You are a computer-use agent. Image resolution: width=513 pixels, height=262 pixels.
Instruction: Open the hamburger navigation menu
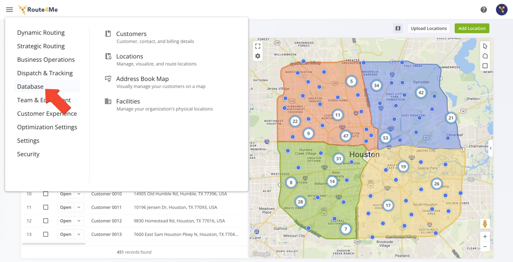(x=9, y=9)
